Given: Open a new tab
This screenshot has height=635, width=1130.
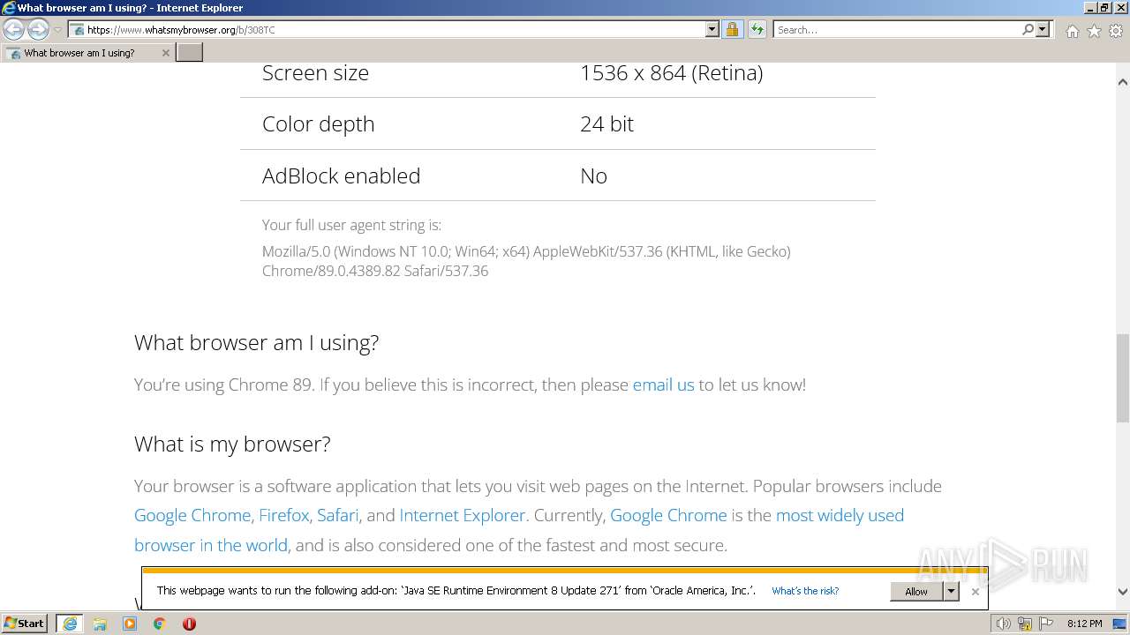Looking at the screenshot, I should [190, 53].
